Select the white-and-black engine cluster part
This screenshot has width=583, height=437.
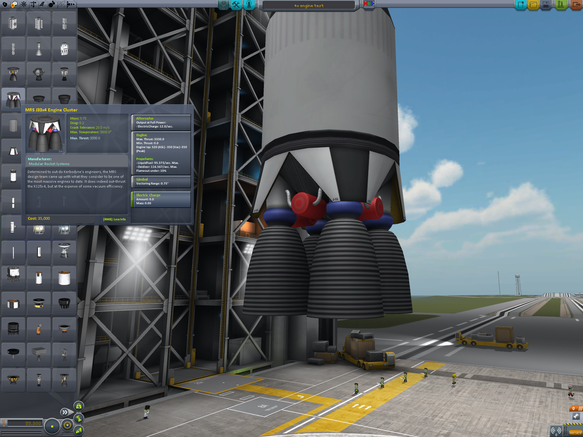[13, 278]
